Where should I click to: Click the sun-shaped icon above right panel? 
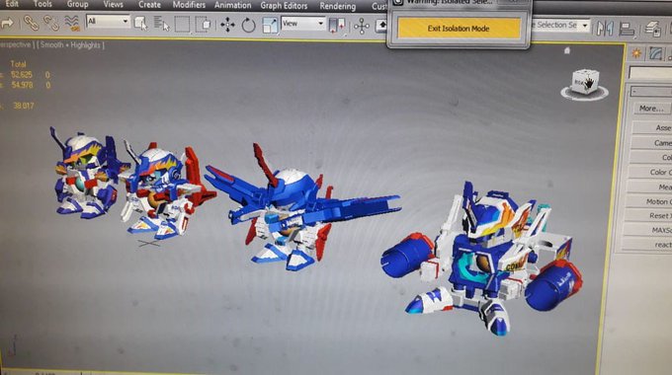coord(636,53)
